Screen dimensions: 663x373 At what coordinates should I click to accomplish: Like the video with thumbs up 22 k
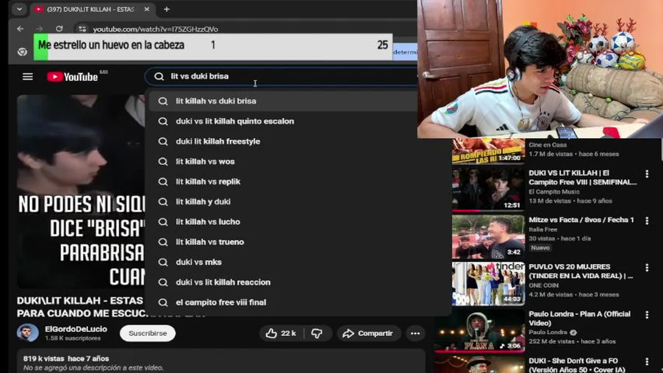pos(281,334)
